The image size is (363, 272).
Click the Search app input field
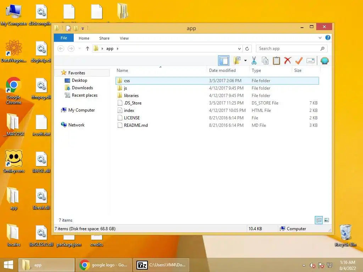(291, 49)
